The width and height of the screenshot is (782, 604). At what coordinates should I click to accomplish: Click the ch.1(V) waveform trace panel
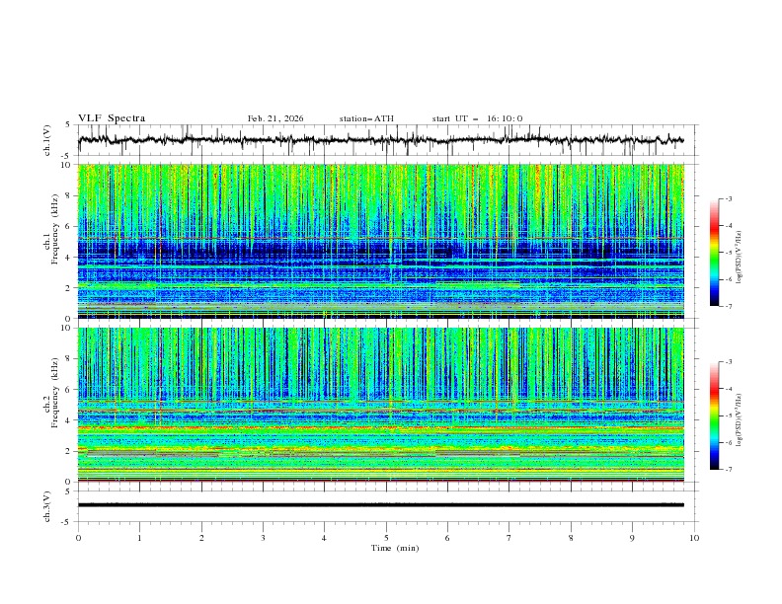(x=386, y=140)
